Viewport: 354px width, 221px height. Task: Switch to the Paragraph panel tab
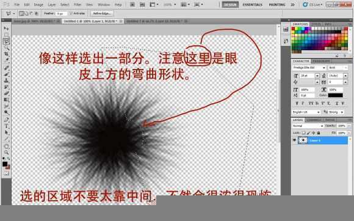[x=321, y=61]
